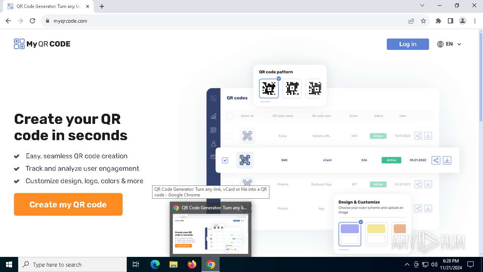
Task: Click the Chrome taskbar icon
Action: (x=211, y=264)
